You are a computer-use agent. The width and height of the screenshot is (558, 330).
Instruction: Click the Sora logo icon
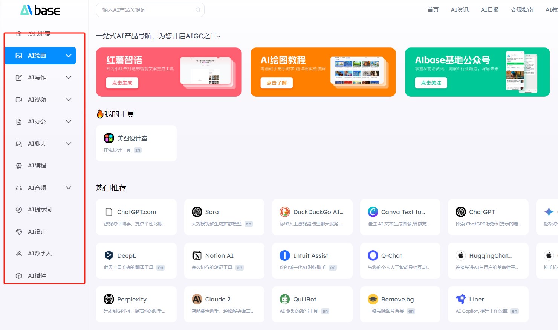point(197,212)
